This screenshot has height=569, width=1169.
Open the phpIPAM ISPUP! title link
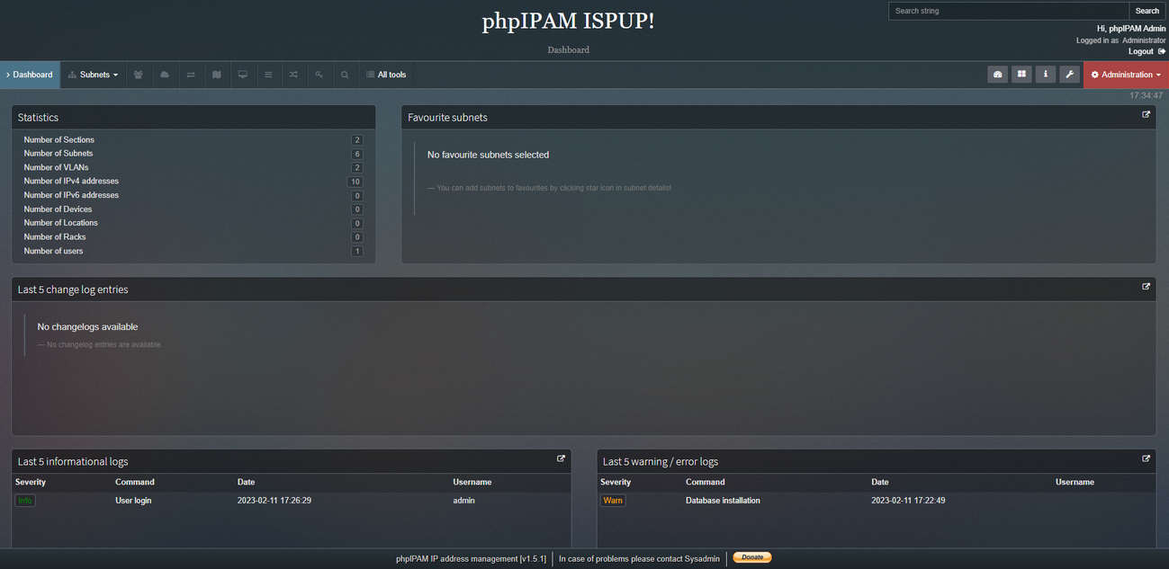tap(569, 22)
